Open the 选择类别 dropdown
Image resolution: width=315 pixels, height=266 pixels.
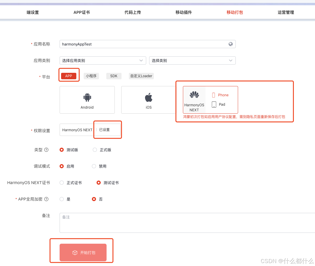(192, 60)
